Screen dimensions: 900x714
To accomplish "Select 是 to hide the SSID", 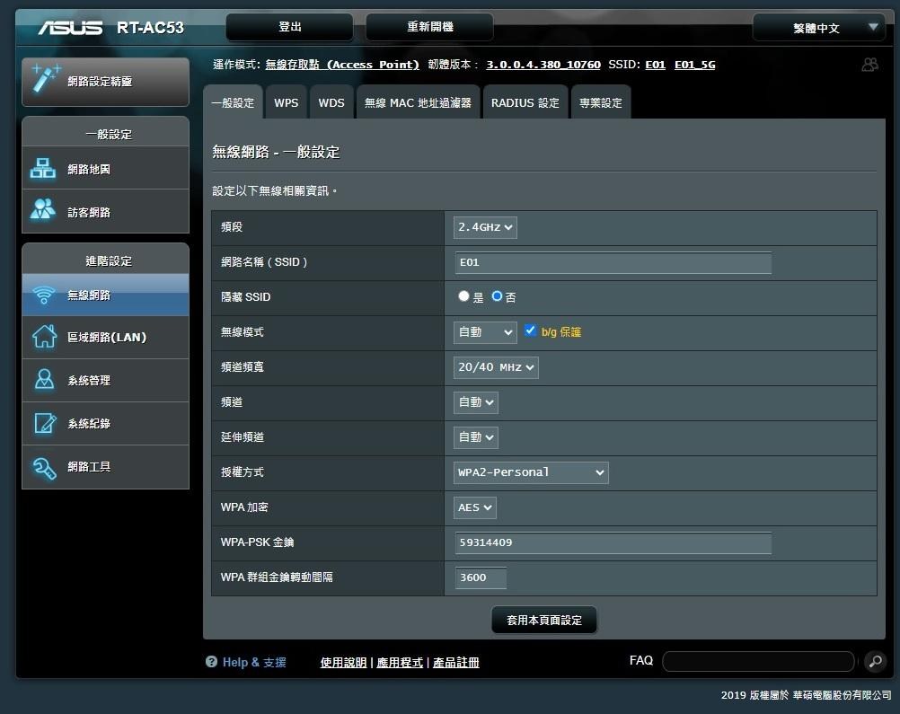I will pos(463,296).
